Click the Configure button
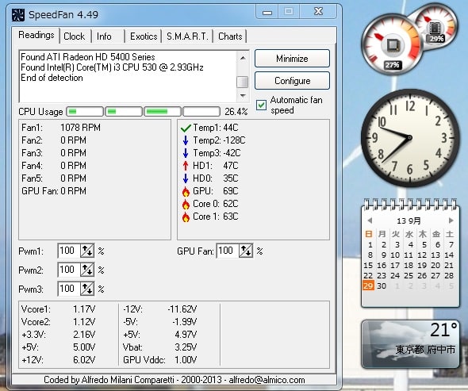Screen dimensions: 468x391 [292, 81]
